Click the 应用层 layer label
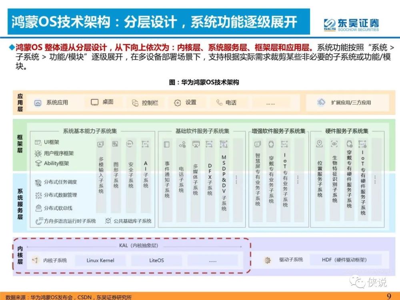 20,102
